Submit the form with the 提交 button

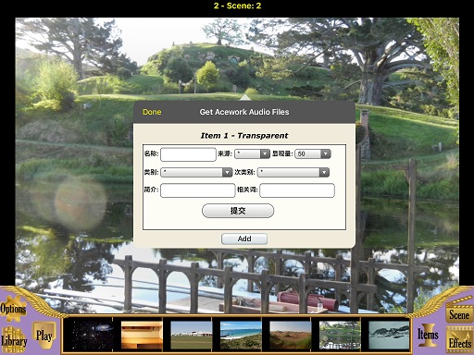click(x=238, y=211)
